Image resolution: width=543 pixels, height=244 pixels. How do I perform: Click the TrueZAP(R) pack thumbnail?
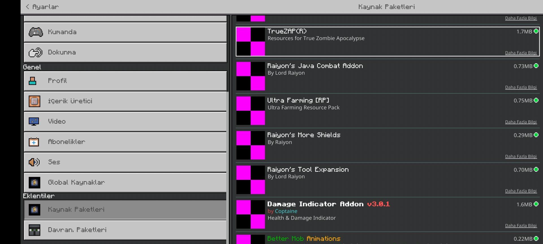[x=251, y=42]
